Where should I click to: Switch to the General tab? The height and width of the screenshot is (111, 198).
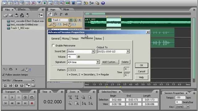(x=55, y=39)
